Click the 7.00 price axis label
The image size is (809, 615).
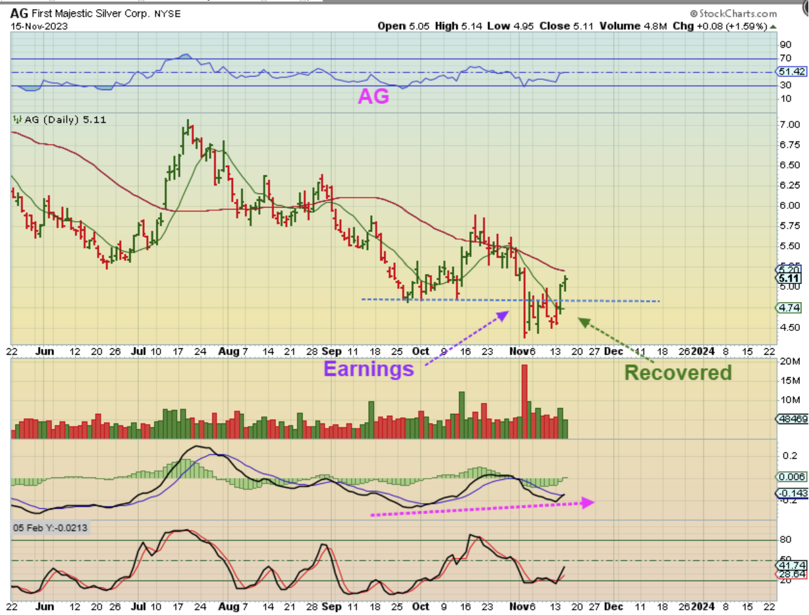790,125
